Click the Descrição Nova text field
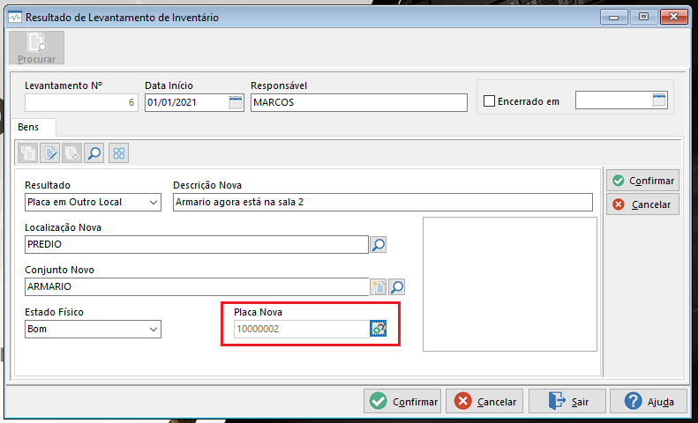The image size is (698, 423). 383,202
